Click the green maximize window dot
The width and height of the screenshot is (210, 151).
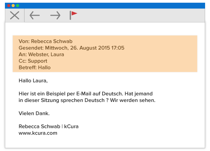tap(17, 6)
